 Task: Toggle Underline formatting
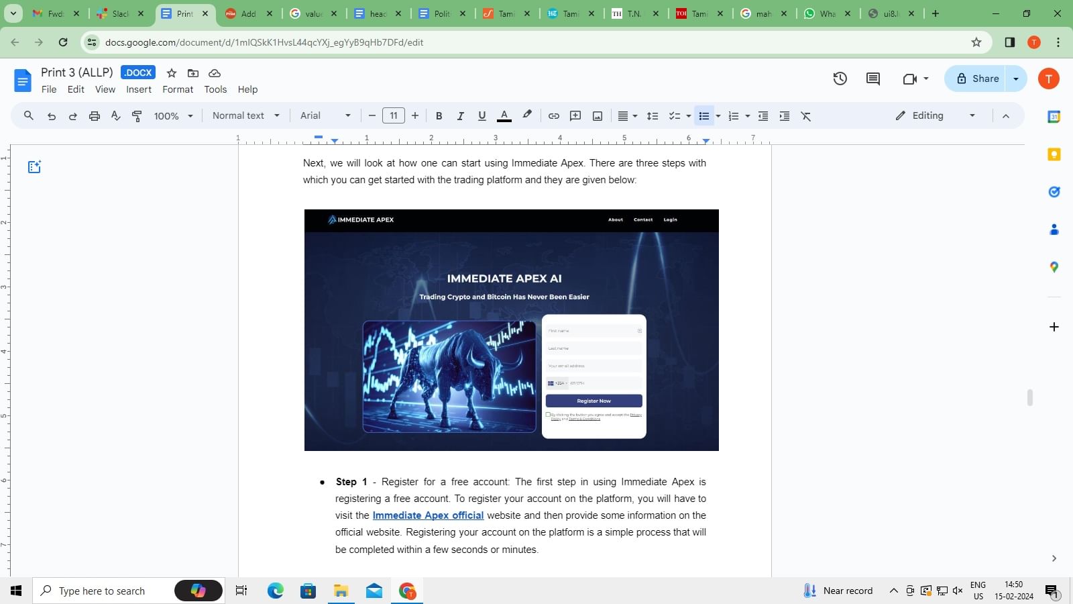click(482, 116)
